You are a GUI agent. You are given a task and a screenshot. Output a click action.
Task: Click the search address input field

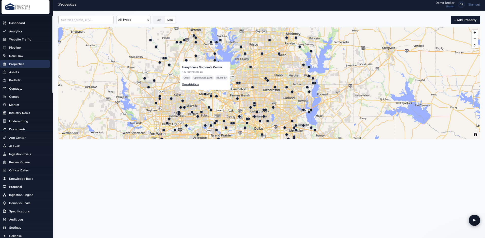click(x=86, y=20)
